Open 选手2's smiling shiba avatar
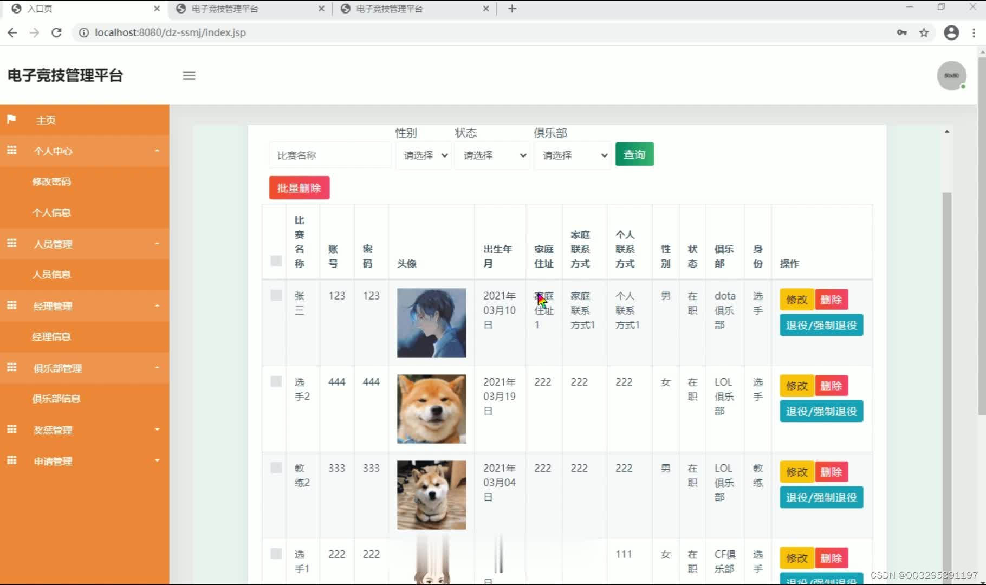This screenshot has height=585, width=986. [x=431, y=409]
